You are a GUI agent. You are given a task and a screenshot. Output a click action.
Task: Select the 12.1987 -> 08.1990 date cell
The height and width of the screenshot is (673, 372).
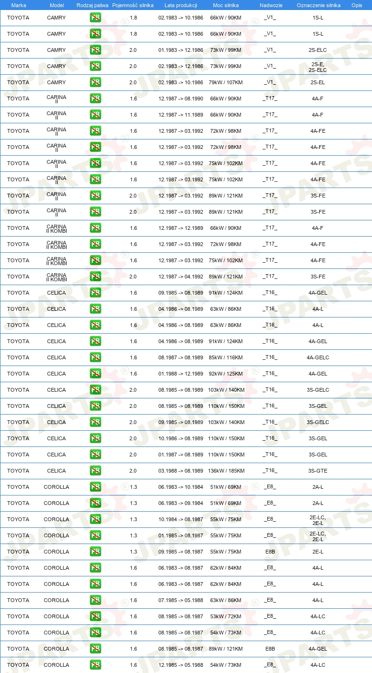click(x=181, y=99)
